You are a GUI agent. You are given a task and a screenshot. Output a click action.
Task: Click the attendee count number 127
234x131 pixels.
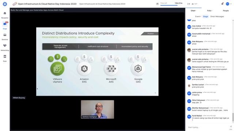point(196,4)
